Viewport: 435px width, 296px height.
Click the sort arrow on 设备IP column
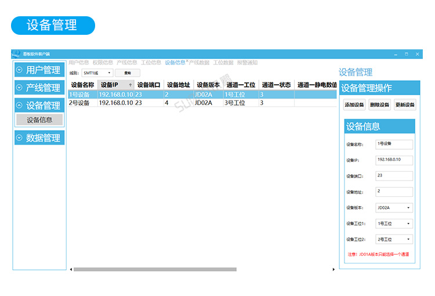pyautogui.click(x=130, y=85)
